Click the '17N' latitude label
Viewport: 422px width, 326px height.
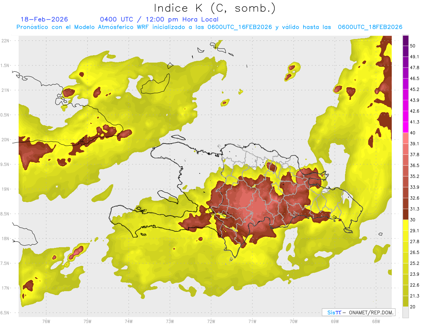[6, 288]
